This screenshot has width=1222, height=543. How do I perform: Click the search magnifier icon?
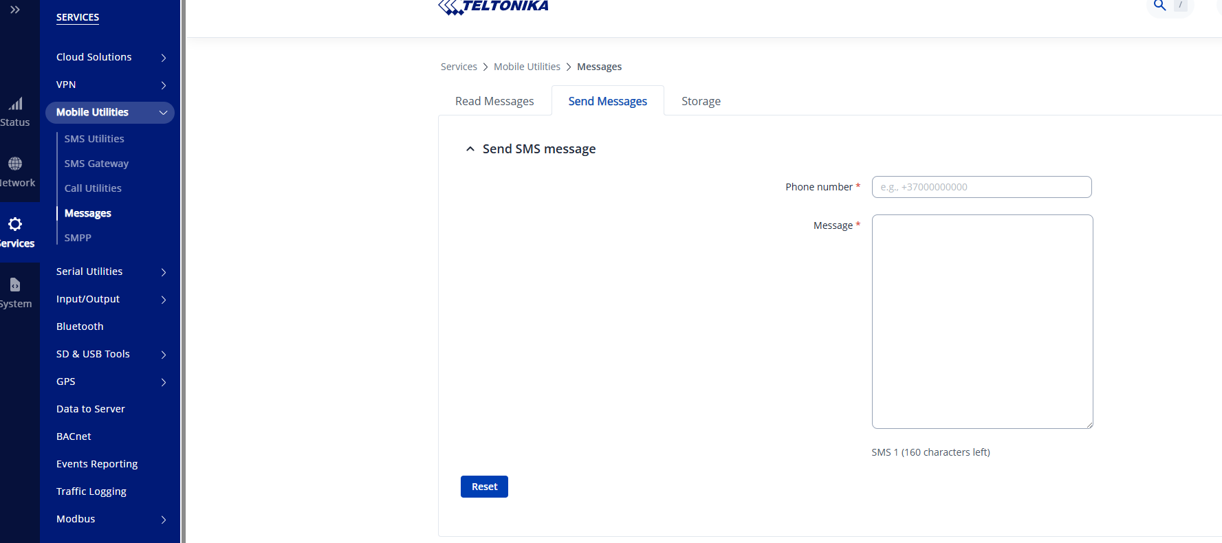[x=1159, y=5]
